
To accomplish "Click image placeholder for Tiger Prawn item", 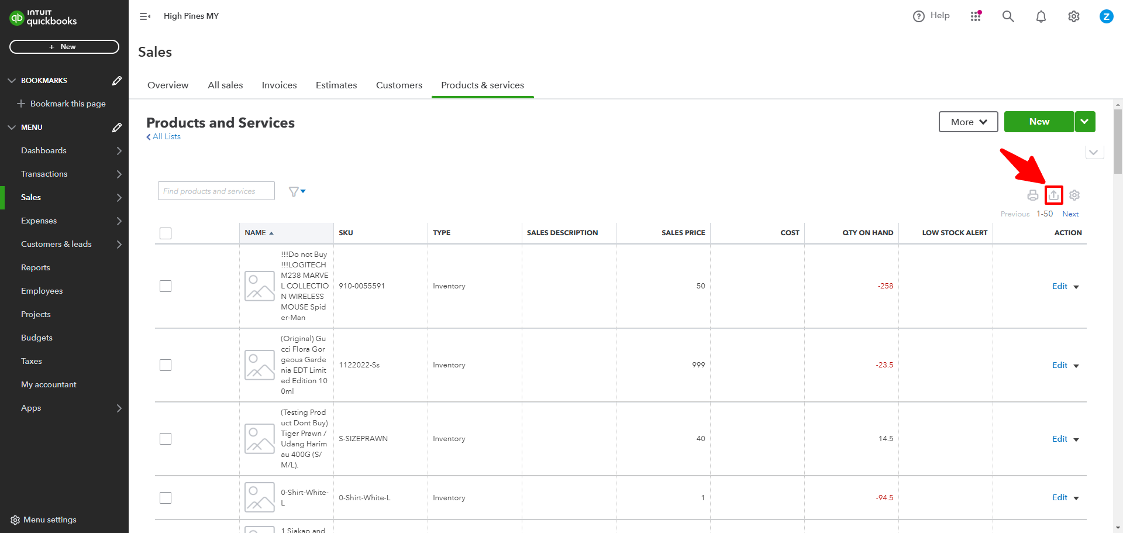I will [x=260, y=439].
